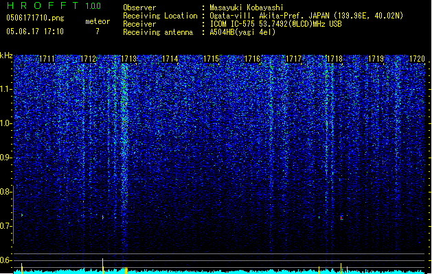Screen dimensions: 432x274
Task: Click the date stamp 05.06.17 17:10
Action: [35, 32]
